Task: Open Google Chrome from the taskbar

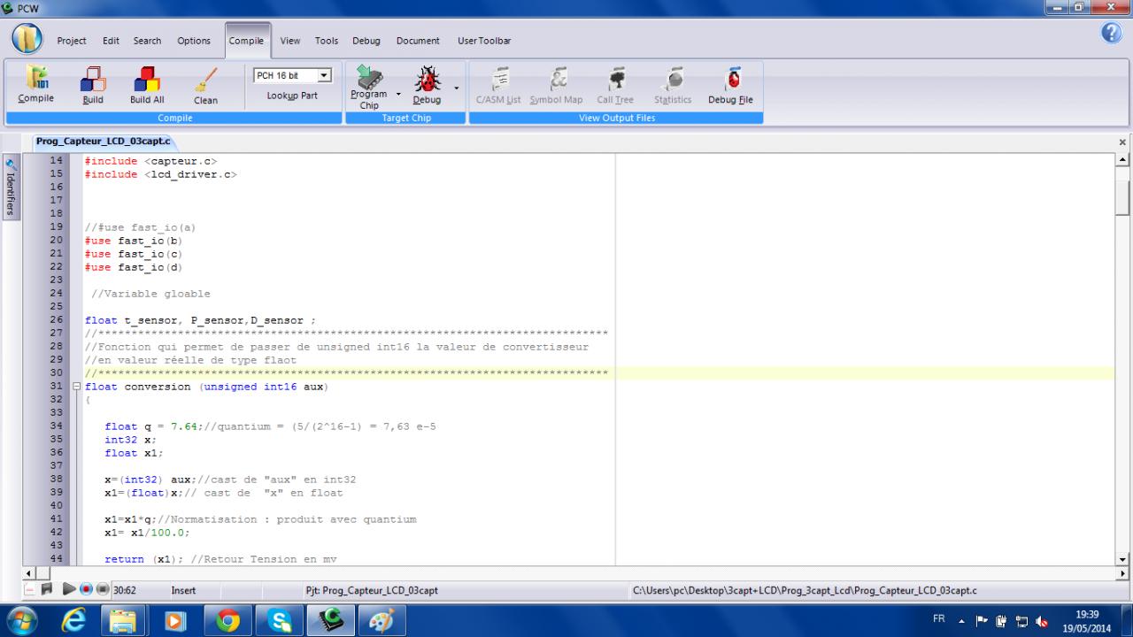Action: (x=227, y=620)
